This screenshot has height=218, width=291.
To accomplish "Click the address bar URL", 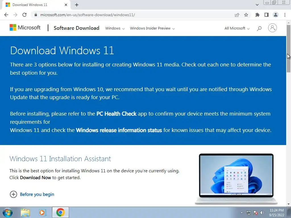I will pos(88,15).
